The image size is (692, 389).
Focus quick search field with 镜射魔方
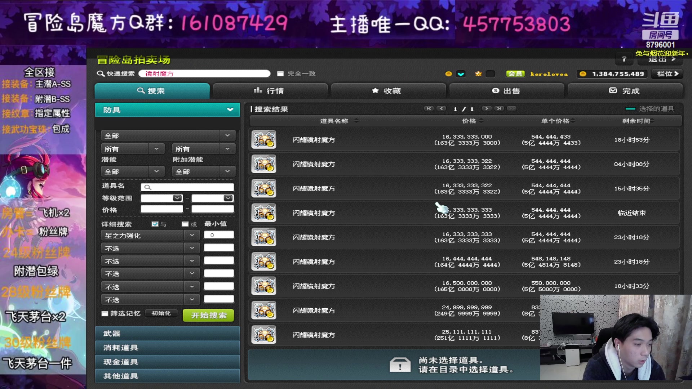pos(204,73)
